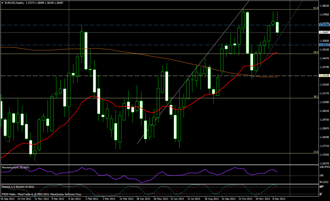Click the 1.33138 white price label

pyautogui.click(x=324, y=76)
